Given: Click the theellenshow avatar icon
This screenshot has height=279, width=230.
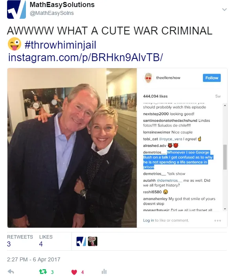Looking at the screenshot, I should pos(148,78).
